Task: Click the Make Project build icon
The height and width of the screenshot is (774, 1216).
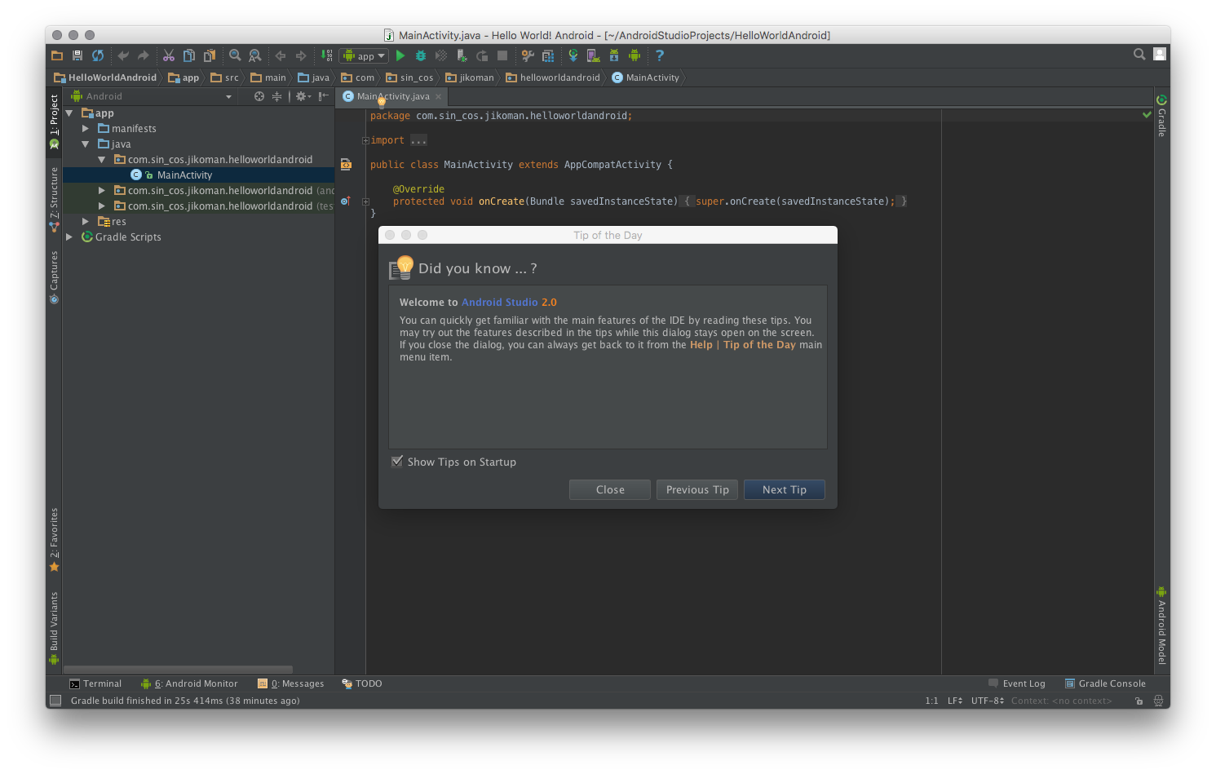Action: 326,55
